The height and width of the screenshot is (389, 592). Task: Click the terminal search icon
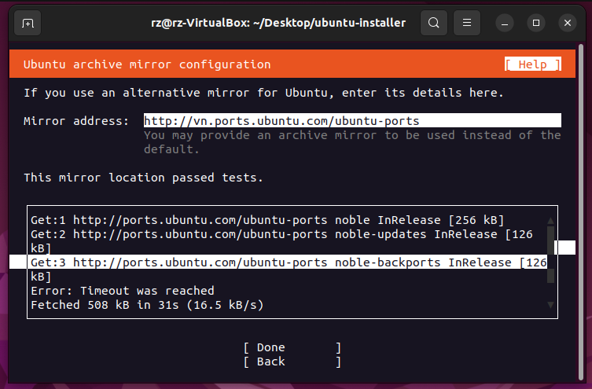[433, 24]
